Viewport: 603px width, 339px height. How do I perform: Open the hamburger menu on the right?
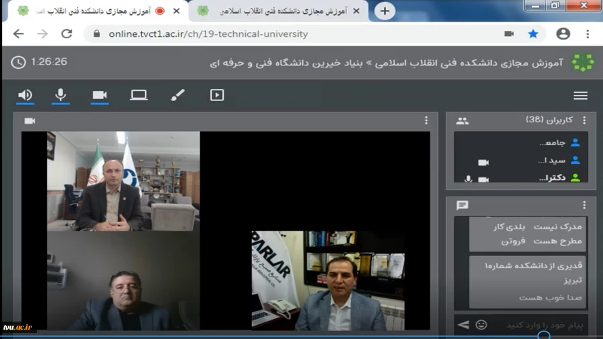pos(580,96)
